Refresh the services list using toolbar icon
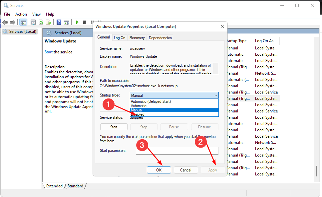Image resolution: width=322 pixels, height=197 pixels. pyautogui.click(x=41, y=22)
